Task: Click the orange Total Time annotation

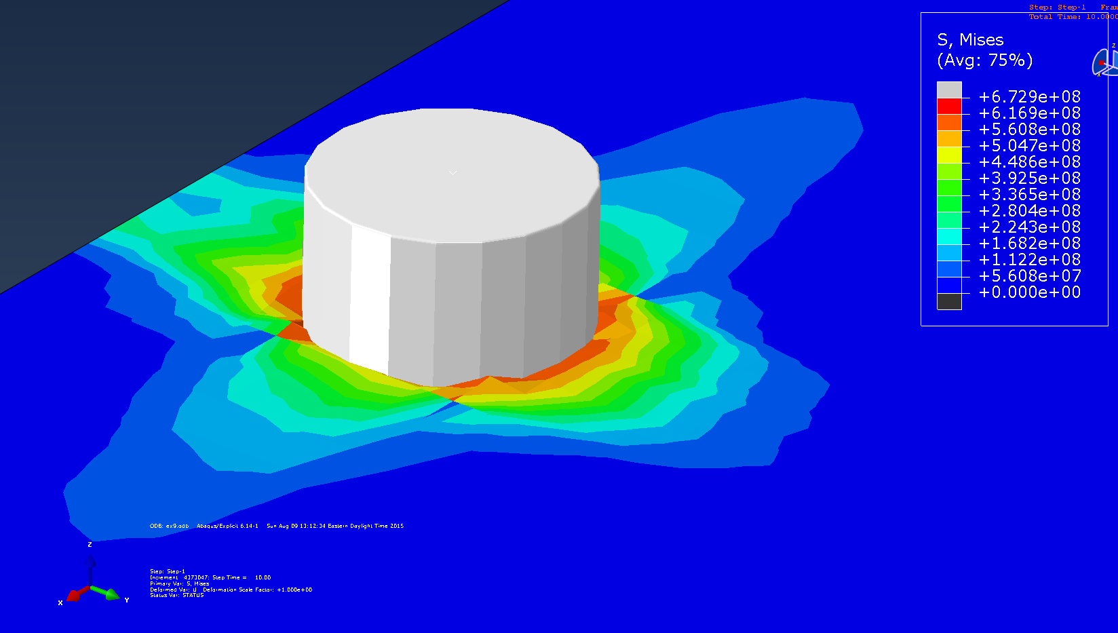Action: point(1073,17)
